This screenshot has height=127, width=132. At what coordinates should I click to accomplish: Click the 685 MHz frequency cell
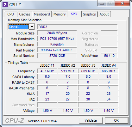click(x=109, y=71)
